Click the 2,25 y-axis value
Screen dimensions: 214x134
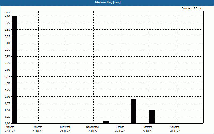click(x=7, y=63)
